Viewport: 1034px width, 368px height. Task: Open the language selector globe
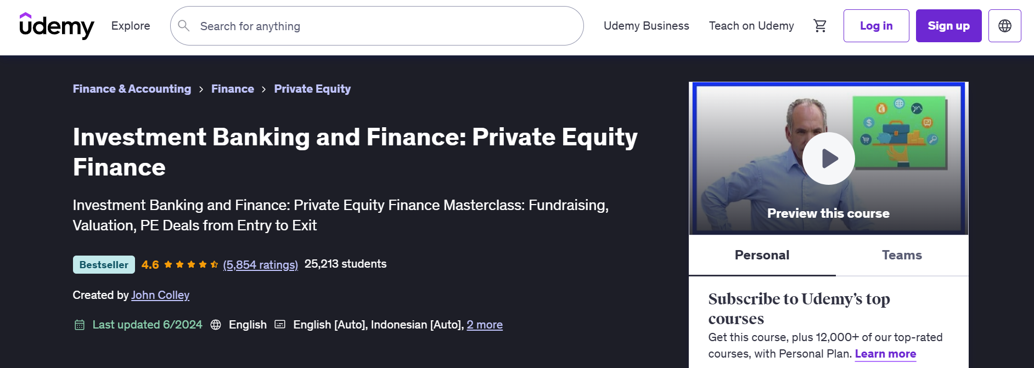point(1004,26)
